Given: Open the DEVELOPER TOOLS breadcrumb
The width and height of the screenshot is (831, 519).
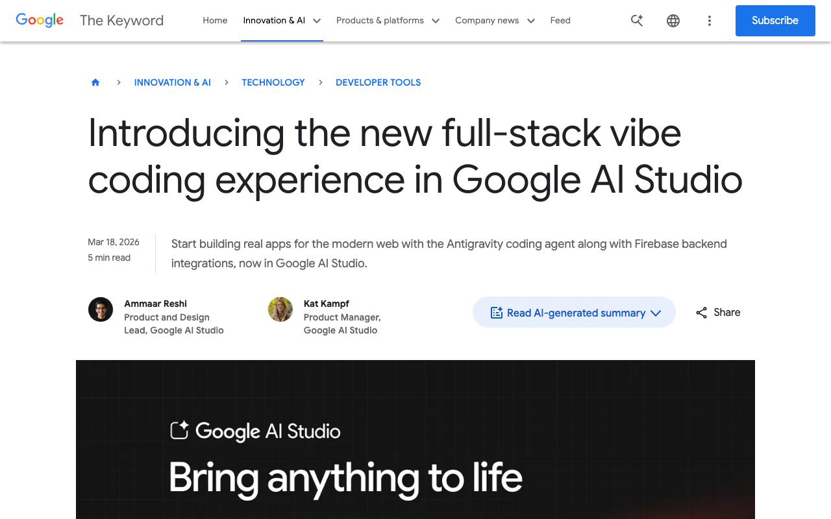Looking at the screenshot, I should [x=378, y=82].
